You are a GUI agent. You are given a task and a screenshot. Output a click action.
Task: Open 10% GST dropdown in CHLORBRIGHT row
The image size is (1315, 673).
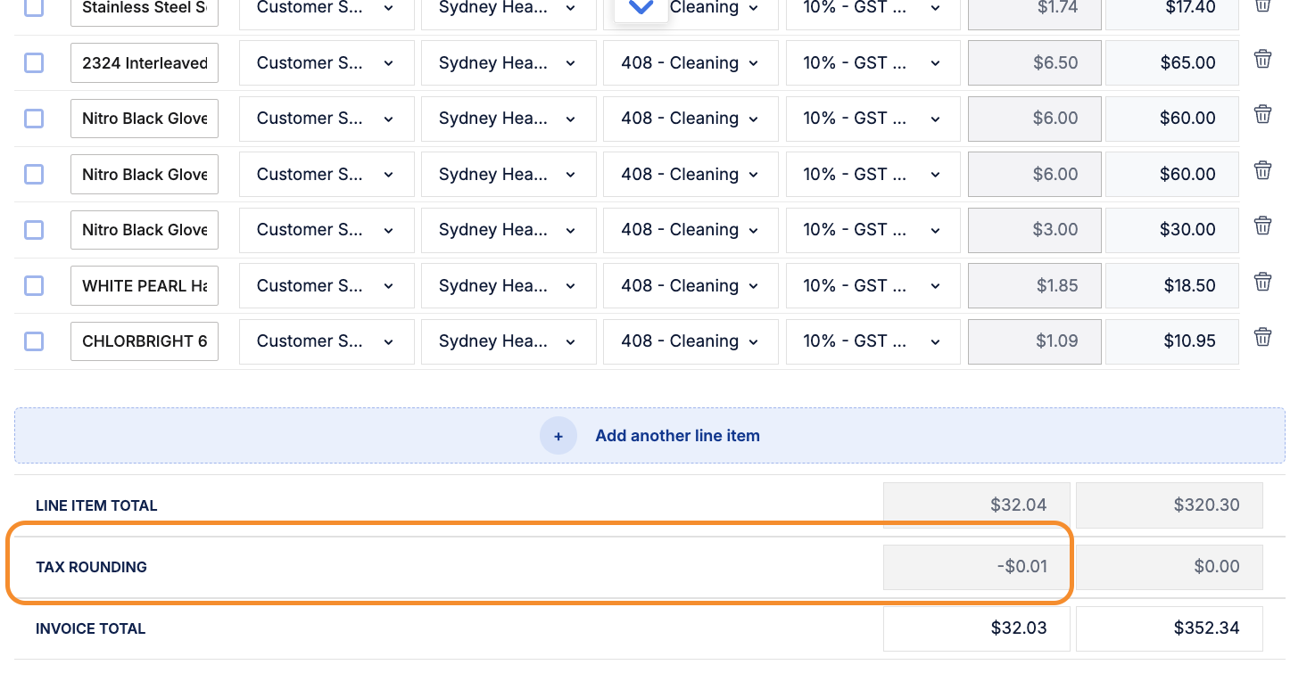click(x=873, y=341)
